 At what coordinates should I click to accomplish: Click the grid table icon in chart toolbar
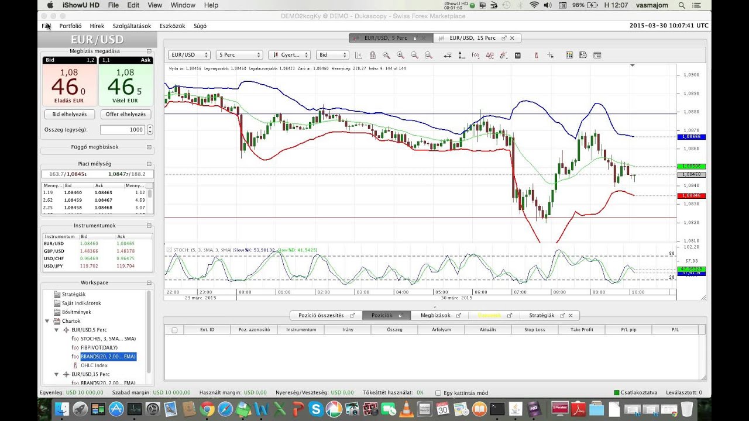569,55
